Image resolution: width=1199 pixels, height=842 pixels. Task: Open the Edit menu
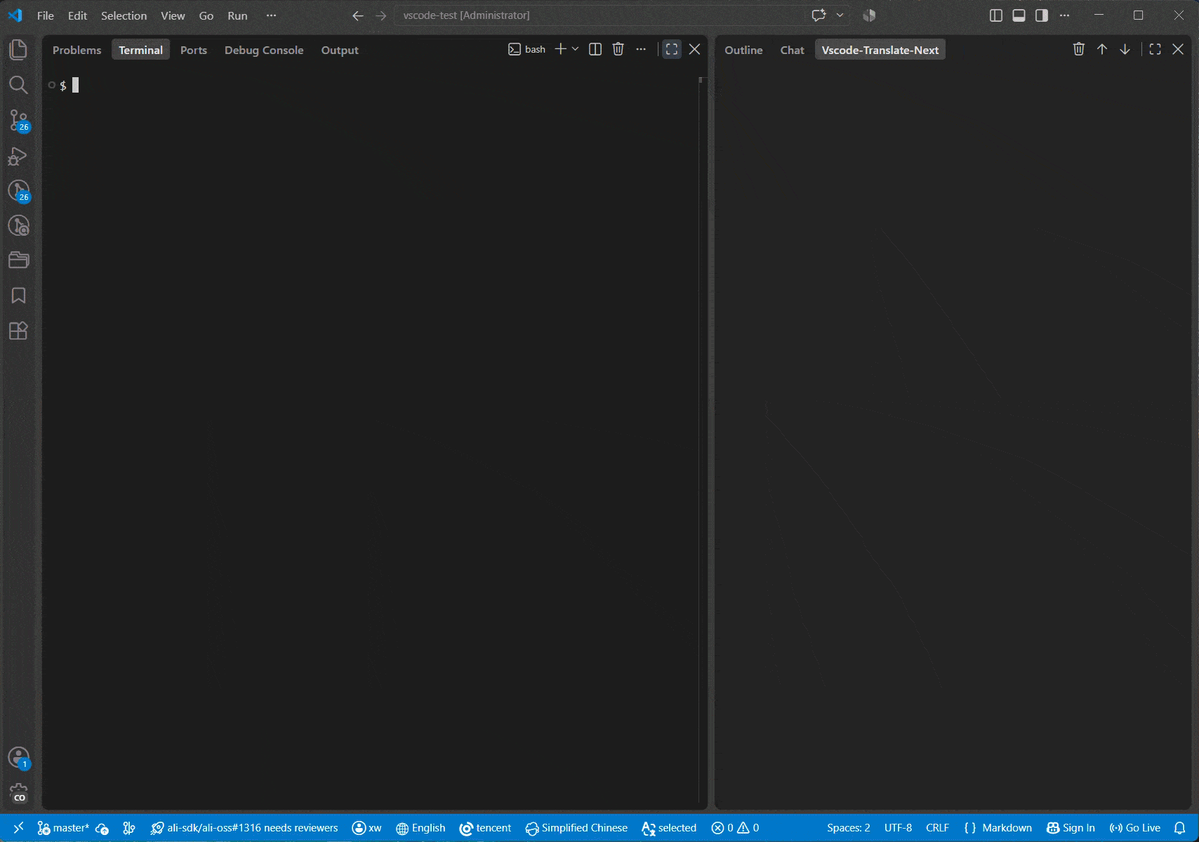(77, 15)
